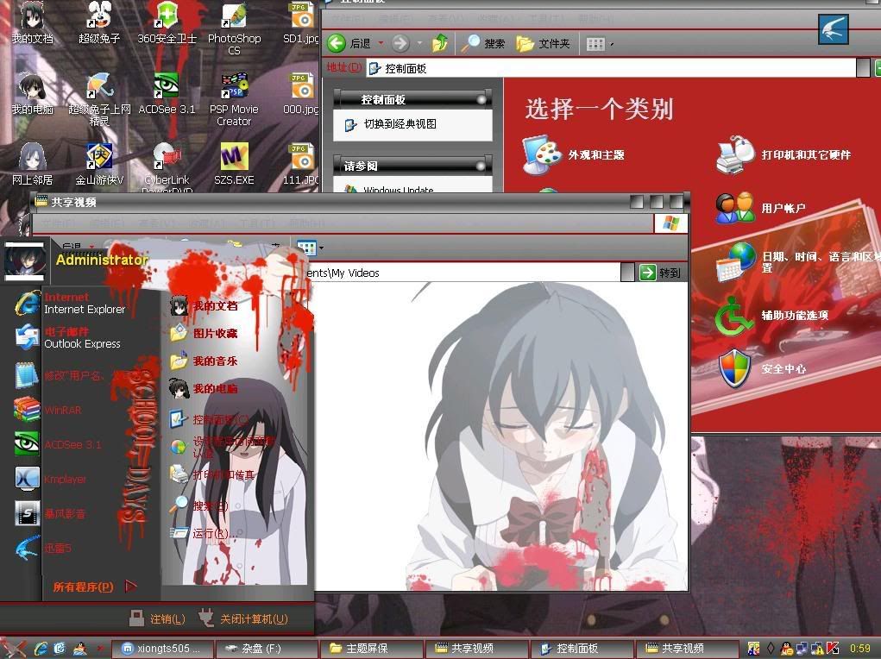Click the 转到 go button
The height and width of the screenshot is (659, 881).
(661, 273)
